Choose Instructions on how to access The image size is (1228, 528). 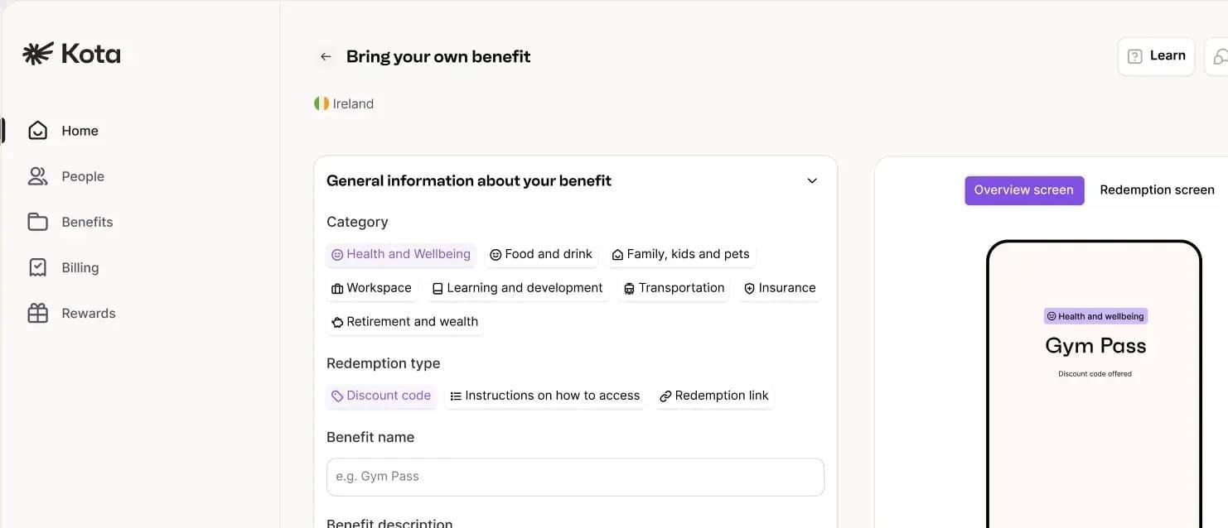coord(544,396)
